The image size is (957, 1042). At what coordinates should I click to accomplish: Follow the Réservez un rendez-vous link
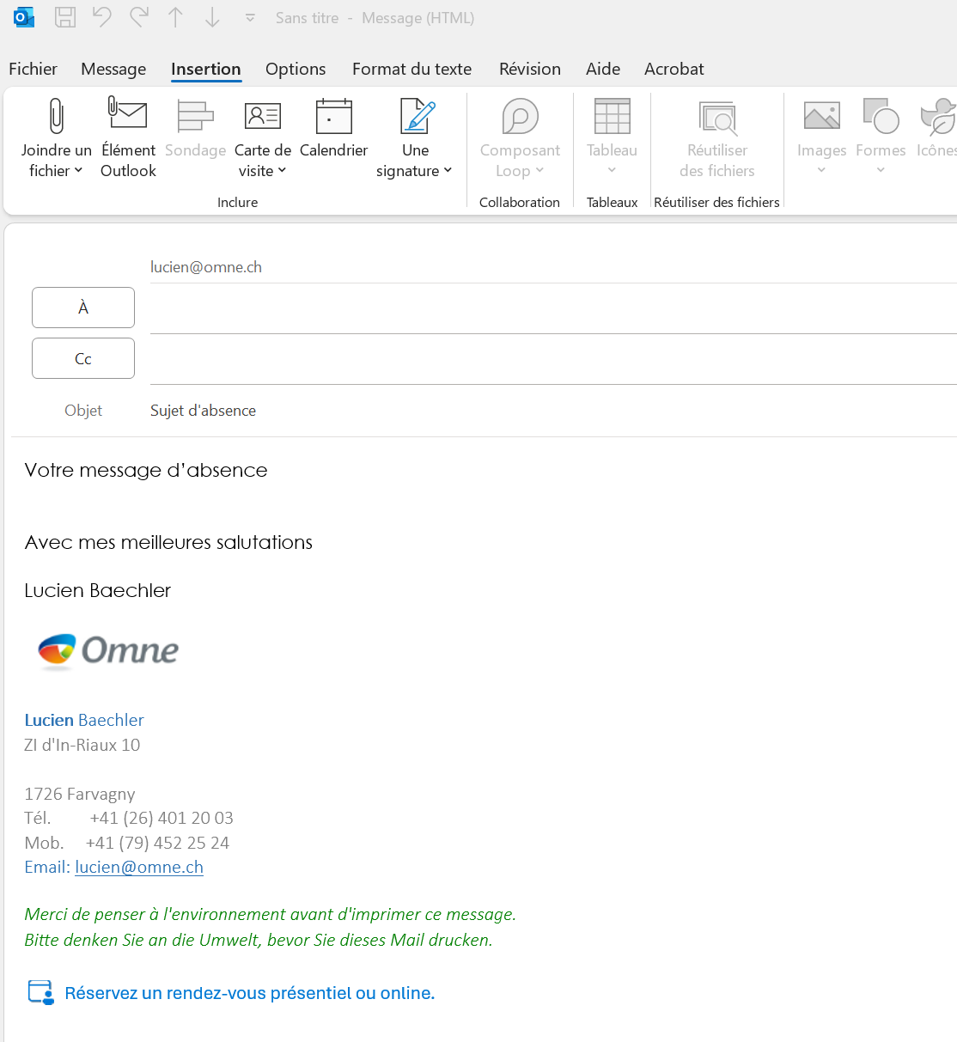pyautogui.click(x=250, y=993)
